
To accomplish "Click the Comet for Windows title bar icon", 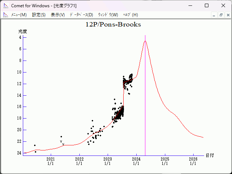I will 5,5.
